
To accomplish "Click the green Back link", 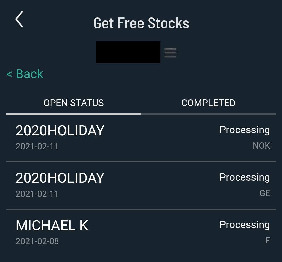I will [x=25, y=74].
